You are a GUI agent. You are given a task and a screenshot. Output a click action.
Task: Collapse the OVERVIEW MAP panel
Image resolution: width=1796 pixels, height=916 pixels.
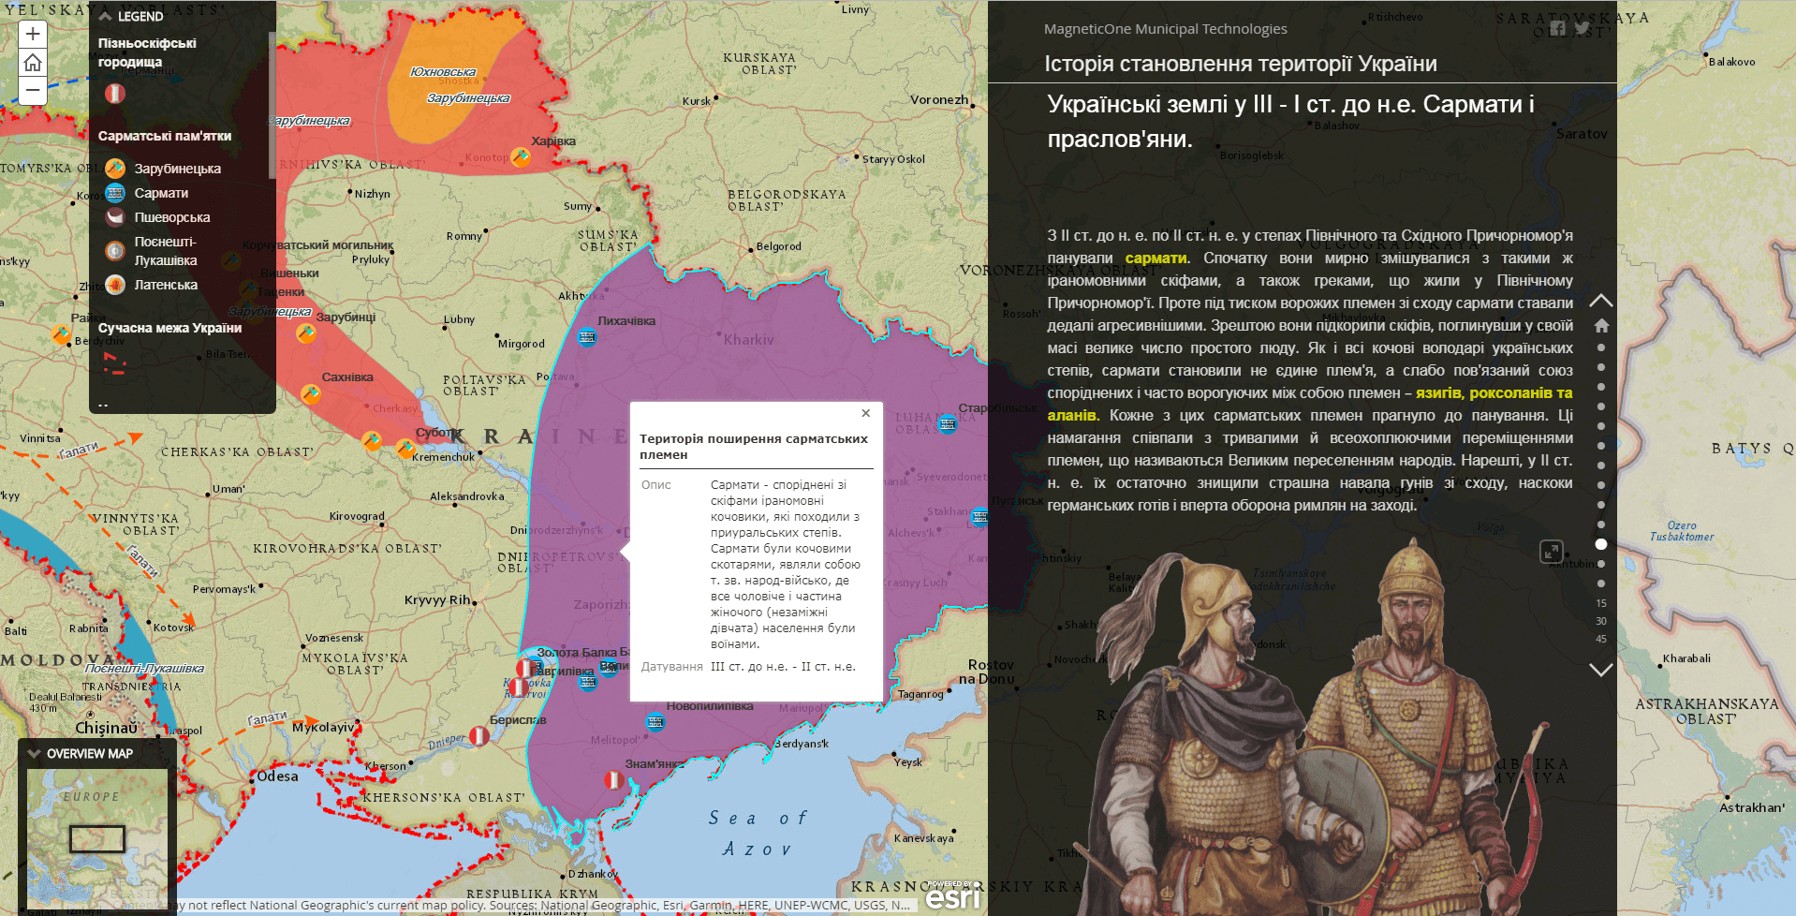click(x=35, y=753)
